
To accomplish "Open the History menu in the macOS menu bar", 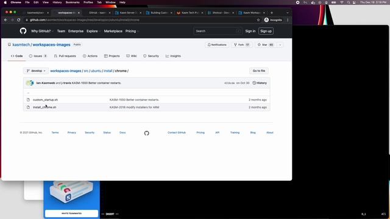I will [57, 2].
